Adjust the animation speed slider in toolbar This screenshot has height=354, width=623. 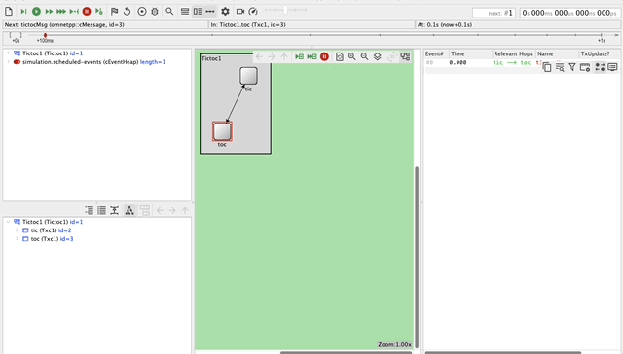point(285,10)
